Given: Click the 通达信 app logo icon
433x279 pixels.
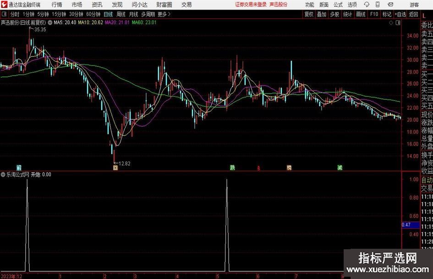Looking at the screenshot, I should tap(4, 5).
